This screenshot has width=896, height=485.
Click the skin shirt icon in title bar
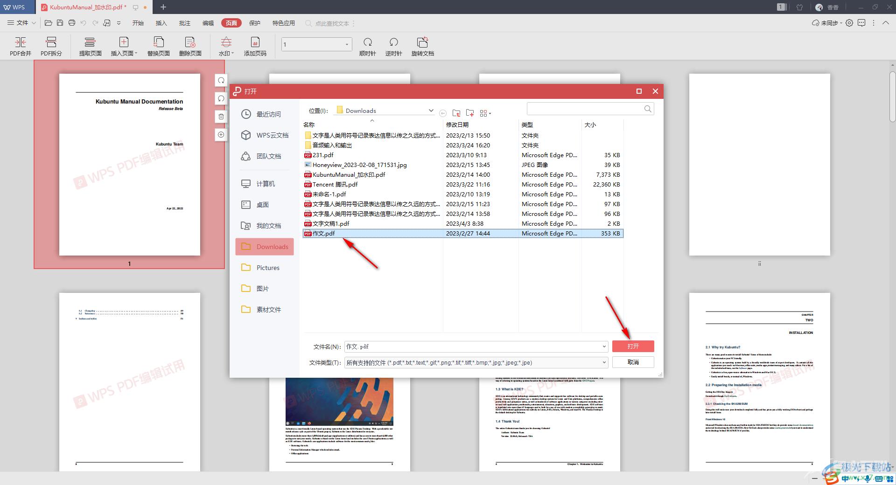pos(799,7)
